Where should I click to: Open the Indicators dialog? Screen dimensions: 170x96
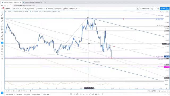pos(39,9)
